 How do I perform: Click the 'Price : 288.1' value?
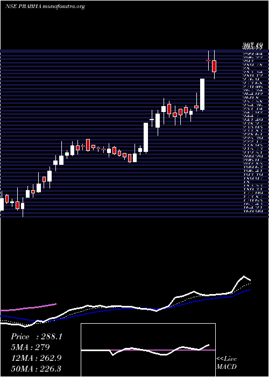(x=37, y=337)
